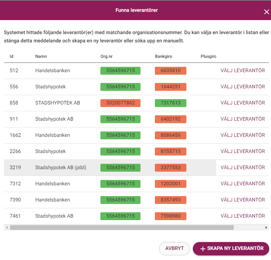
Task: Click the Stadshypotek AB name in row 7461
Action: [54, 216]
